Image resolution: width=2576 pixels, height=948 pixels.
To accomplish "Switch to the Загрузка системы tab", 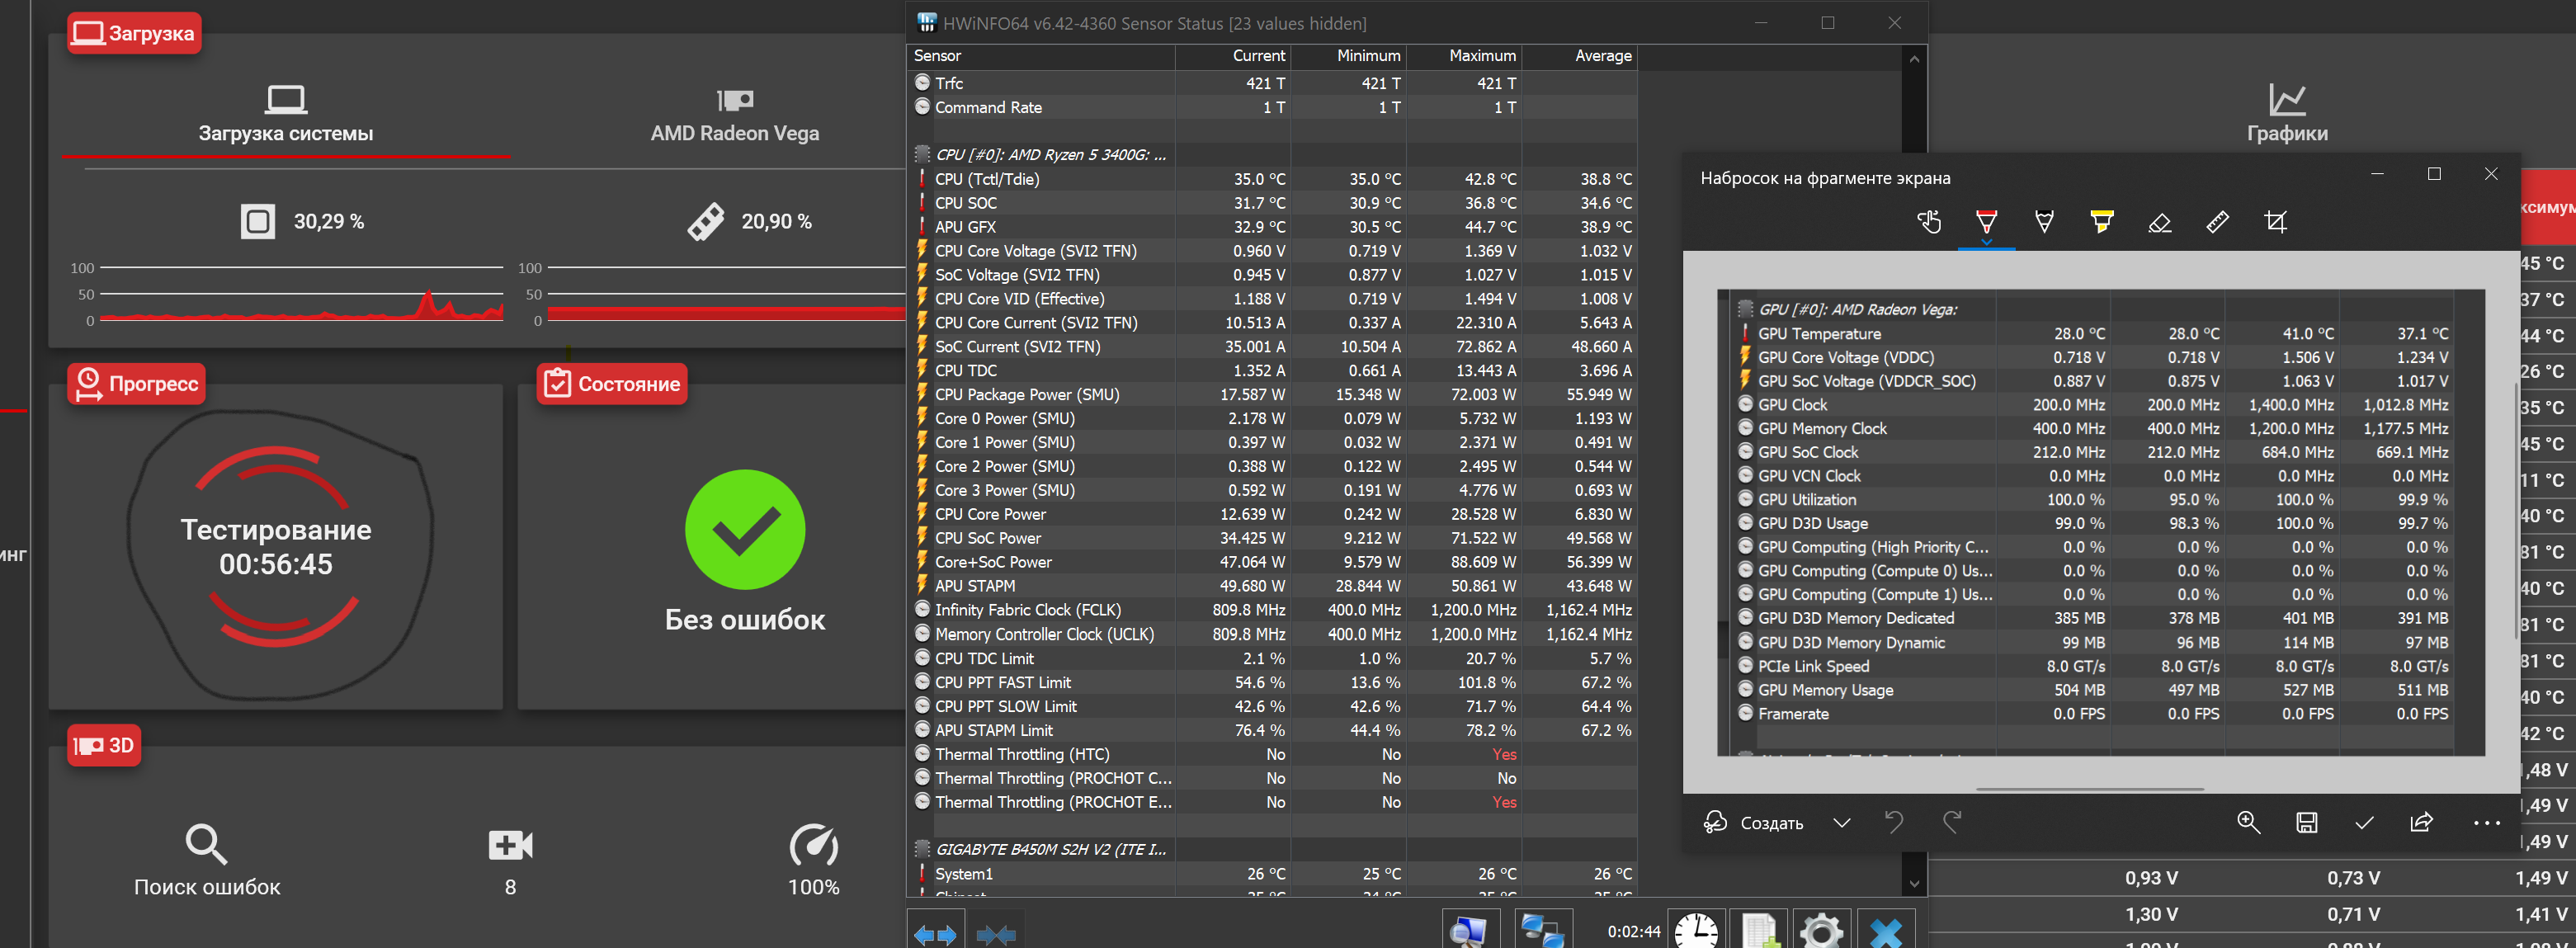I will coord(285,115).
